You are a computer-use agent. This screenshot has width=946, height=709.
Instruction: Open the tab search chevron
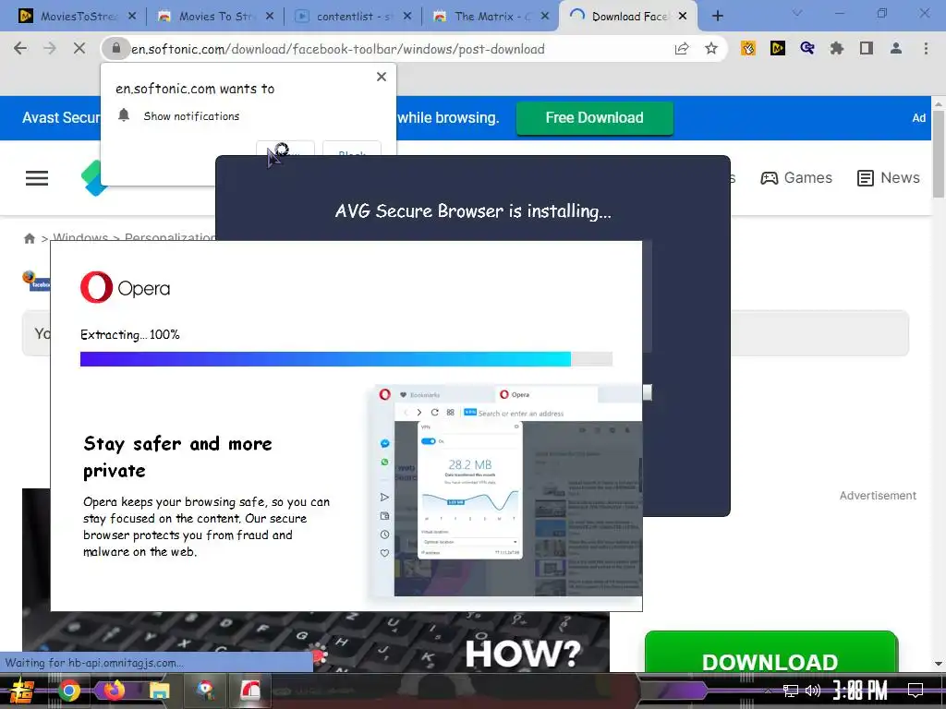point(797,13)
